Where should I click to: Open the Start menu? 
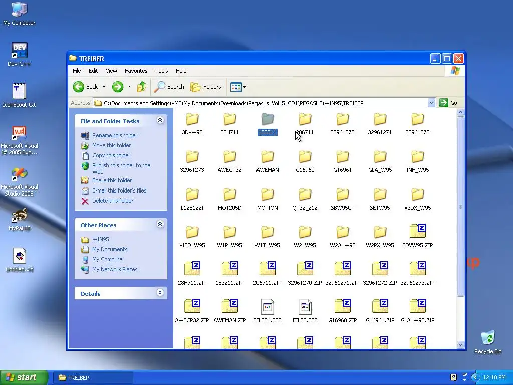coord(24,378)
